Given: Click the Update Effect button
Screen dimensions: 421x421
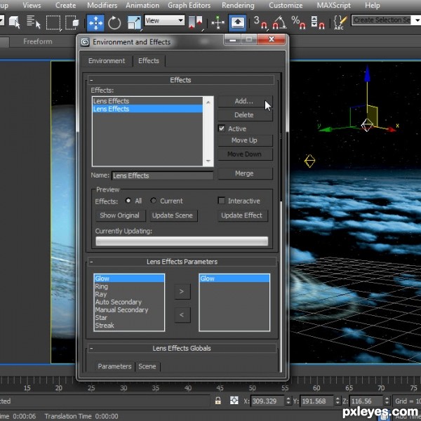Looking at the screenshot, I should coord(241,215).
